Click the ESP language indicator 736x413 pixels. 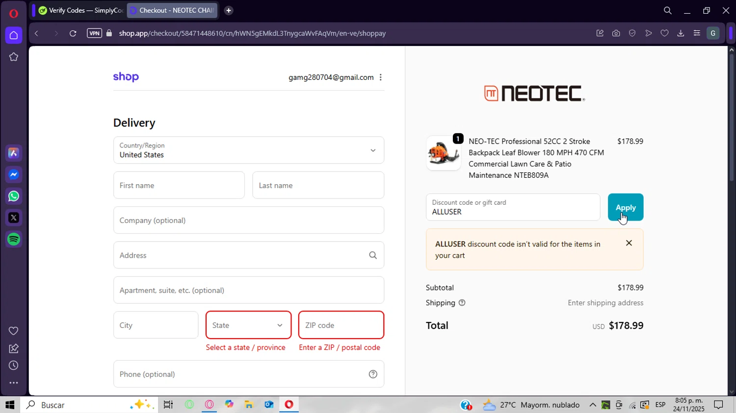(660, 405)
